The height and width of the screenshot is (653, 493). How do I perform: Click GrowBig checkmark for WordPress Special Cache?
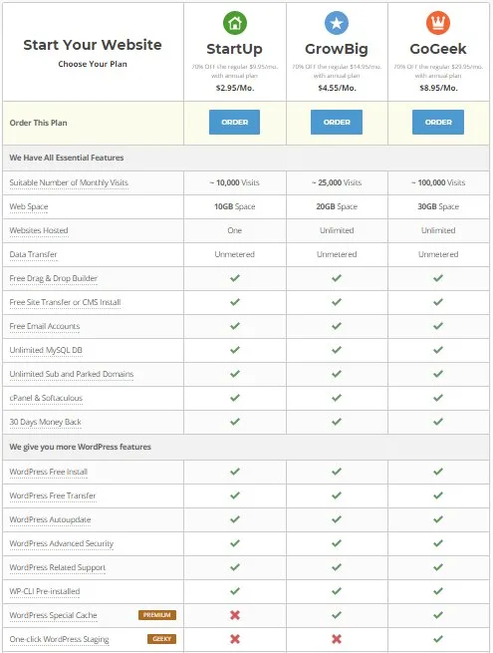(x=337, y=615)
